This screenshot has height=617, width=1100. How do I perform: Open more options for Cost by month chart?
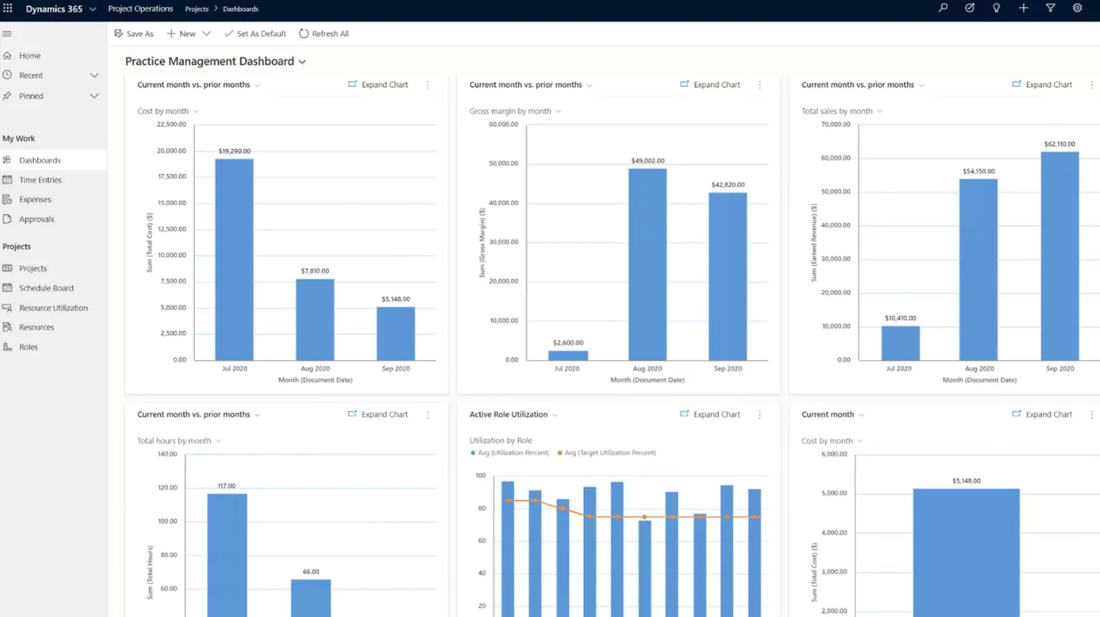point(428,85)
